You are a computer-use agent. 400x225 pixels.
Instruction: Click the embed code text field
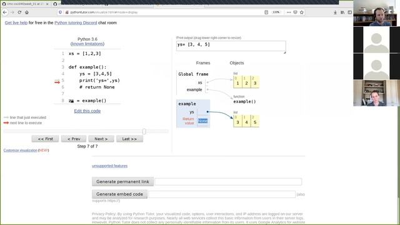pyautogui.click(x=222, y=194)
